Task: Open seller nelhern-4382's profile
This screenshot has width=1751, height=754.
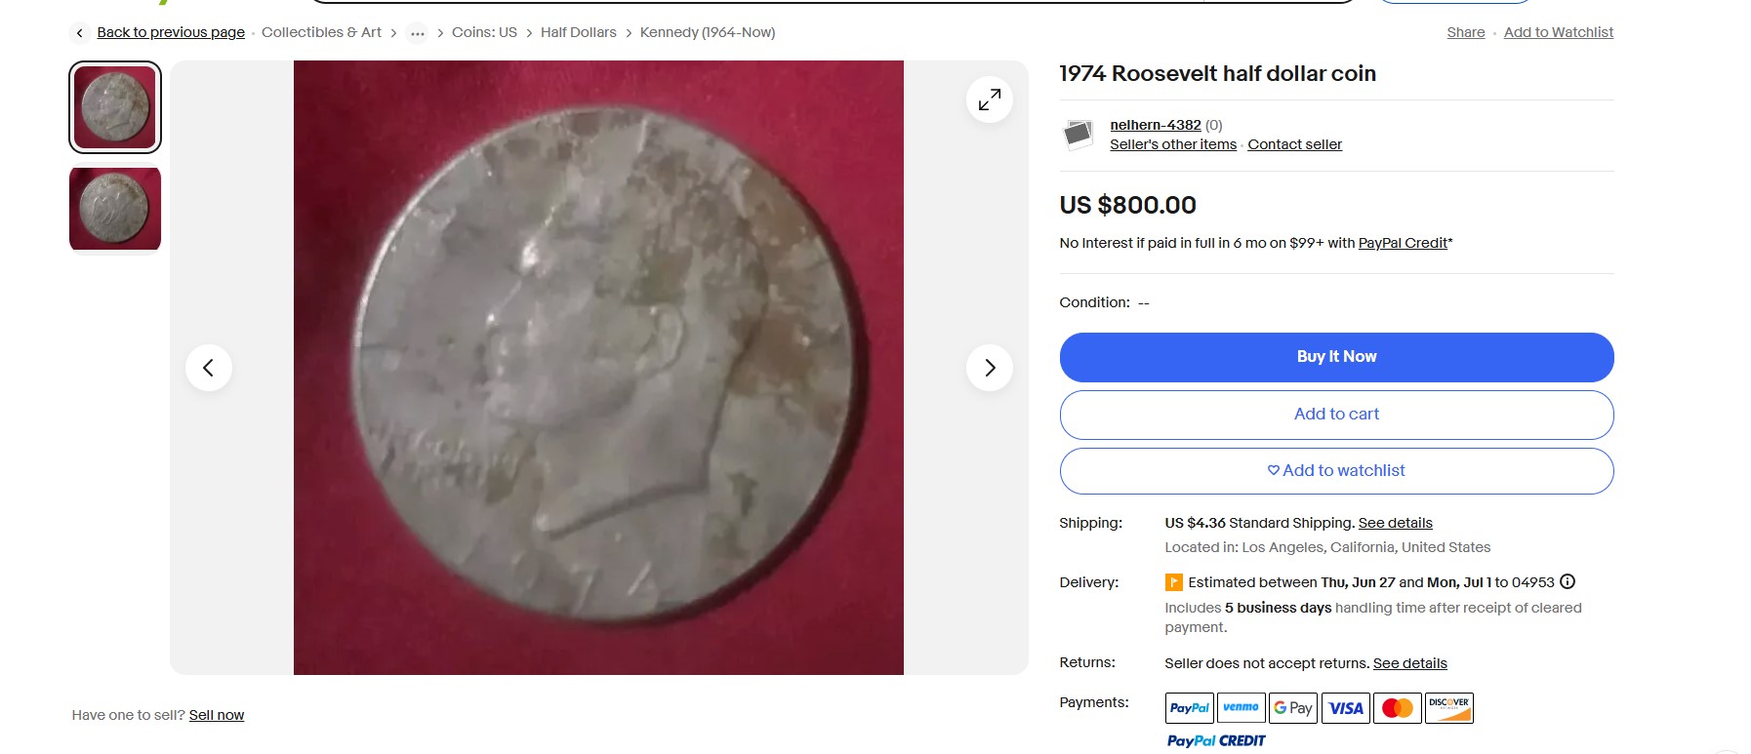Action: (x=1155, y=125)
